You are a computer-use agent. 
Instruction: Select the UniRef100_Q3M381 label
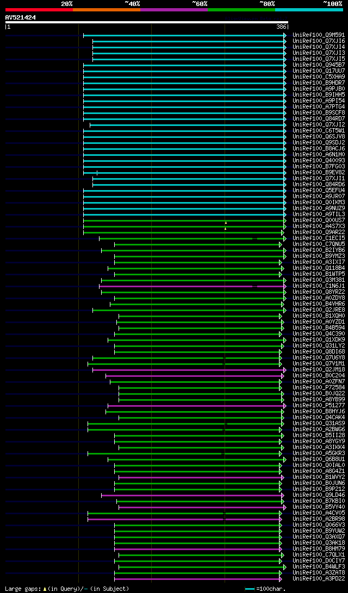tap(319, 280)
